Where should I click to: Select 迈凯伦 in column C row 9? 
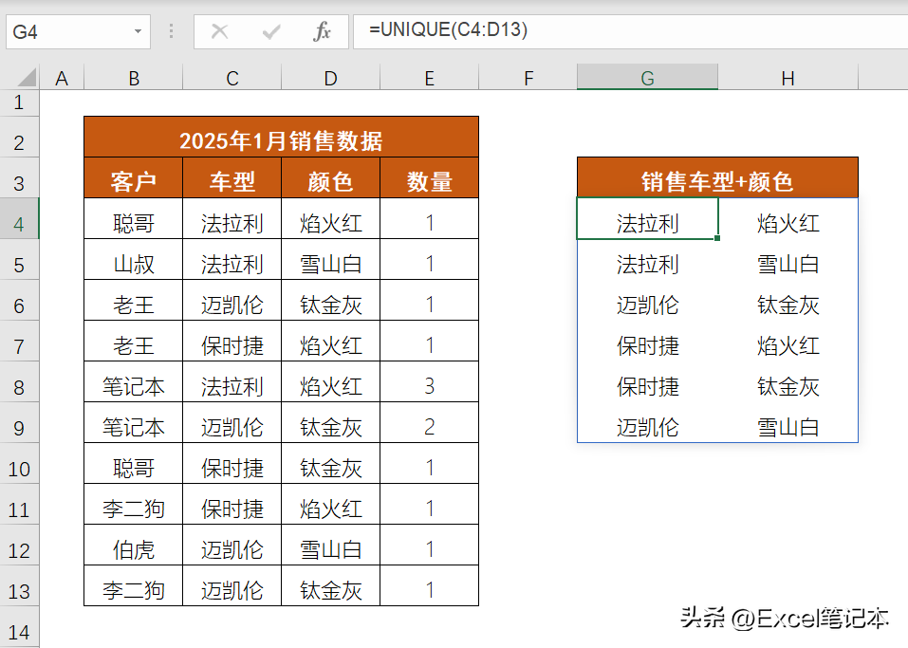(232, 423)
